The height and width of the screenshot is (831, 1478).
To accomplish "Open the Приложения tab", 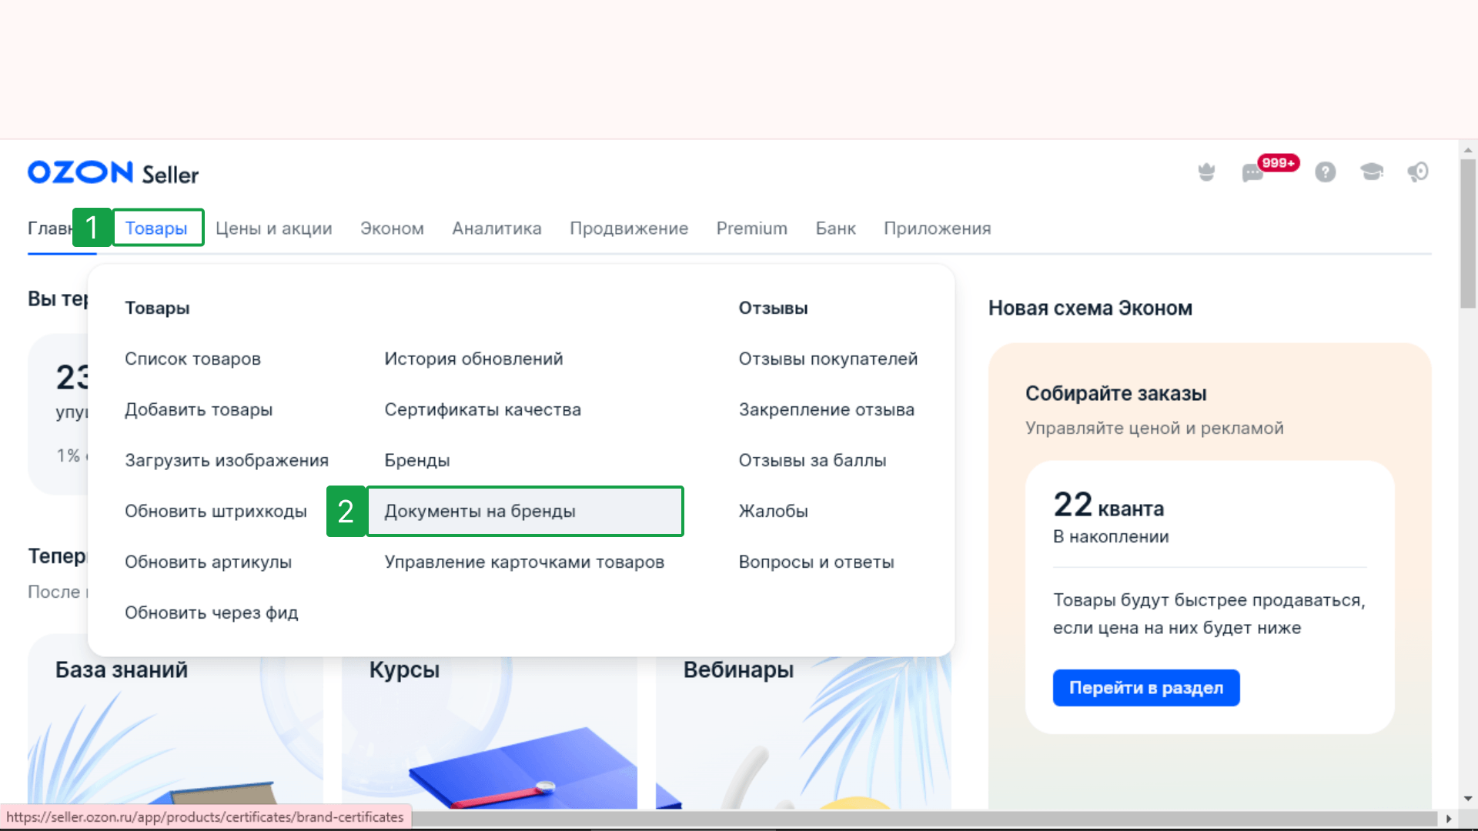I will click(x=937, y=229).
